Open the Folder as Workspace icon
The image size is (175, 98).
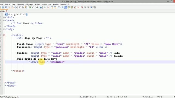click(78, 7)
